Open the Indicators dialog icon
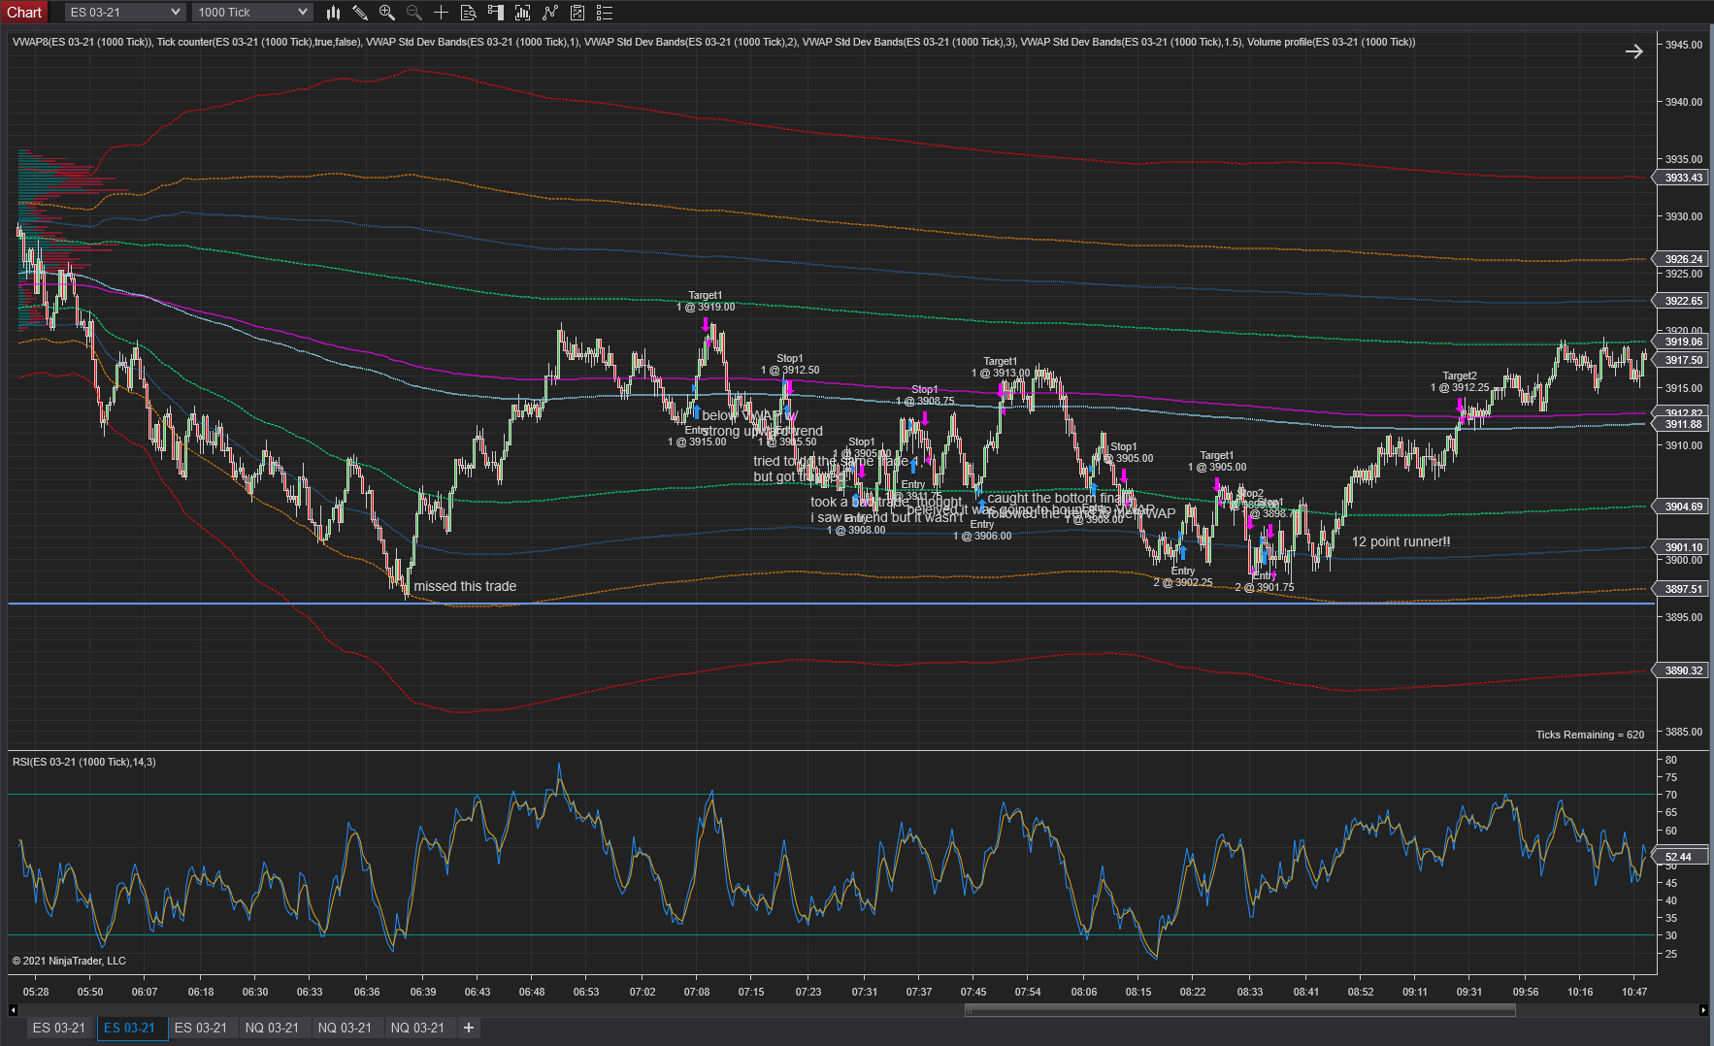Image resolution: width=1714 pixels, height=1046 pixels. tap(522, 13)
